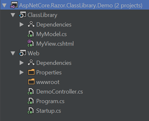Collapse the AspNetCore.Razor.ClassLibrary.Demo solution node
Viewport: 149px width, 121px height.
[4, 5]
